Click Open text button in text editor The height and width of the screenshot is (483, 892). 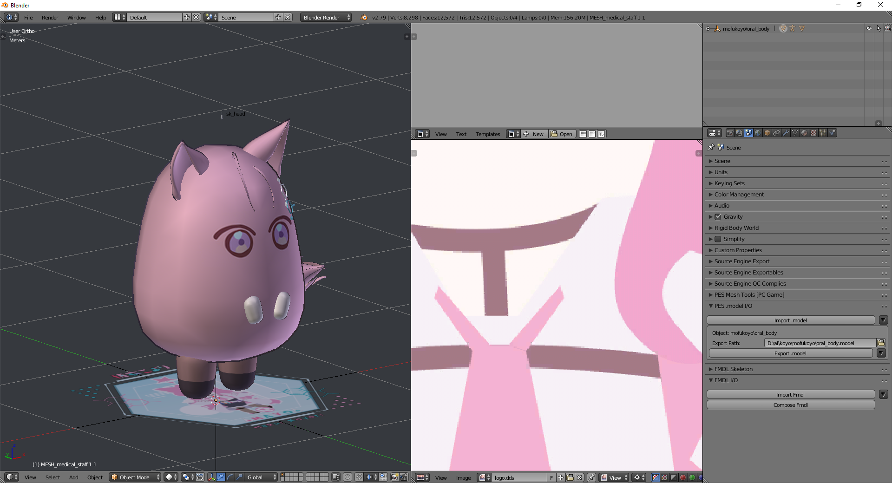562,134
